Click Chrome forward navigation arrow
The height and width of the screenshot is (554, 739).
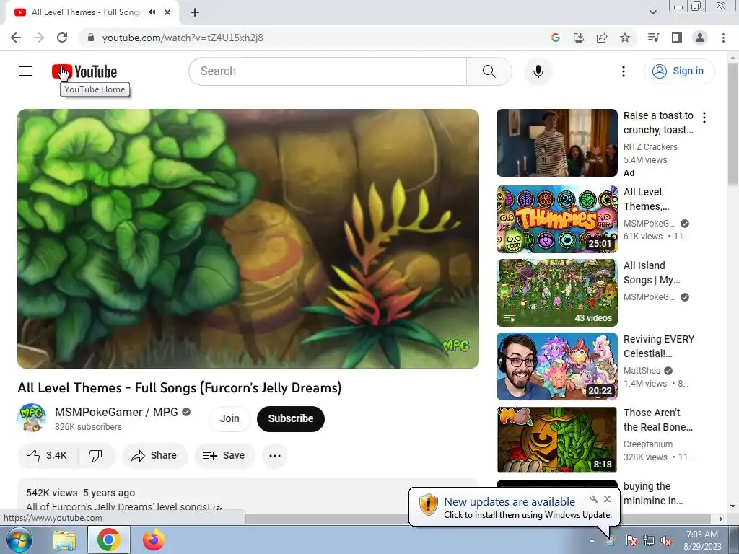(x=39, y=38)
